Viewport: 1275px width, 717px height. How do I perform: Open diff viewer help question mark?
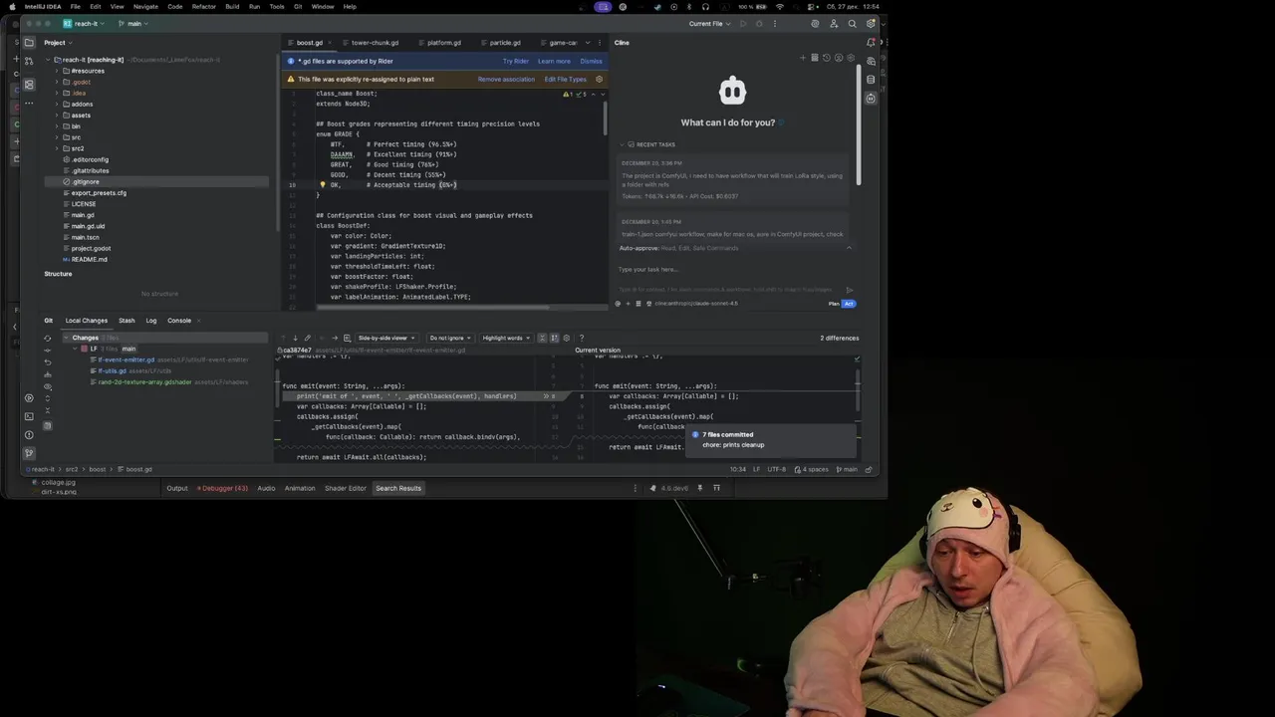coord(582,338)
